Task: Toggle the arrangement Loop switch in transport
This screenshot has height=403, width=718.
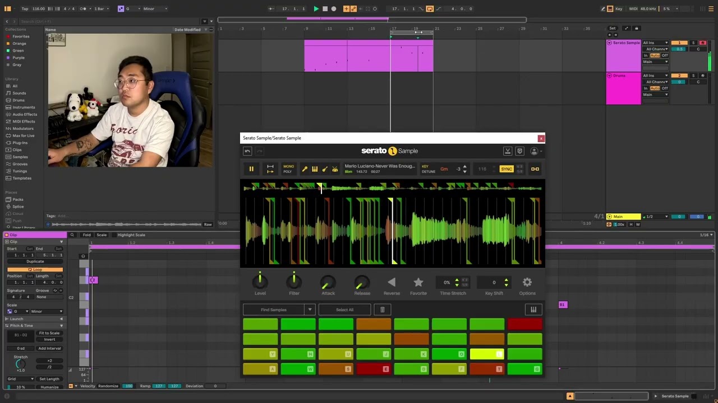Action: (430, 8)
